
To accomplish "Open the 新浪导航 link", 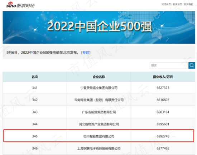I will point(188,4).
